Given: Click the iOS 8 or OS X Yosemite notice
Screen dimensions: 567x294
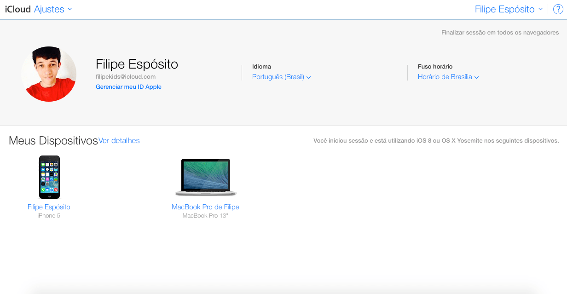Looking at the screenshot, I should click(436, 141).
